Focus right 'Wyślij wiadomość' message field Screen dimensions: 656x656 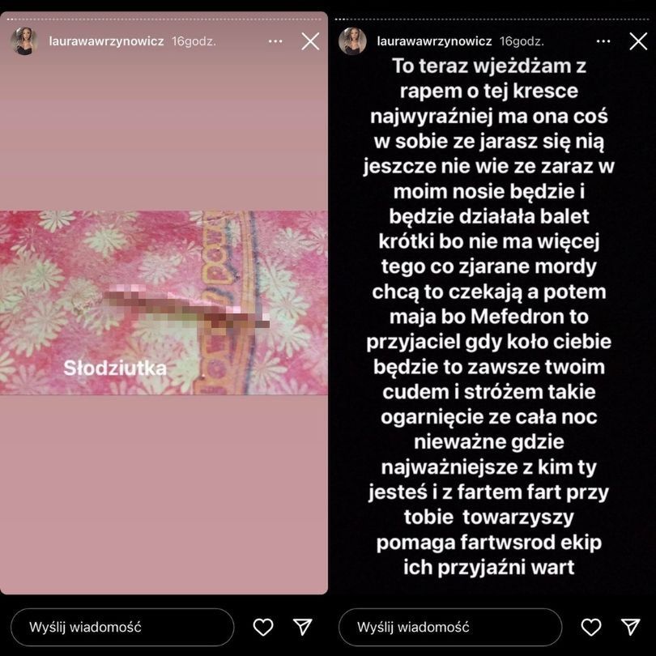tap(450, 627)
